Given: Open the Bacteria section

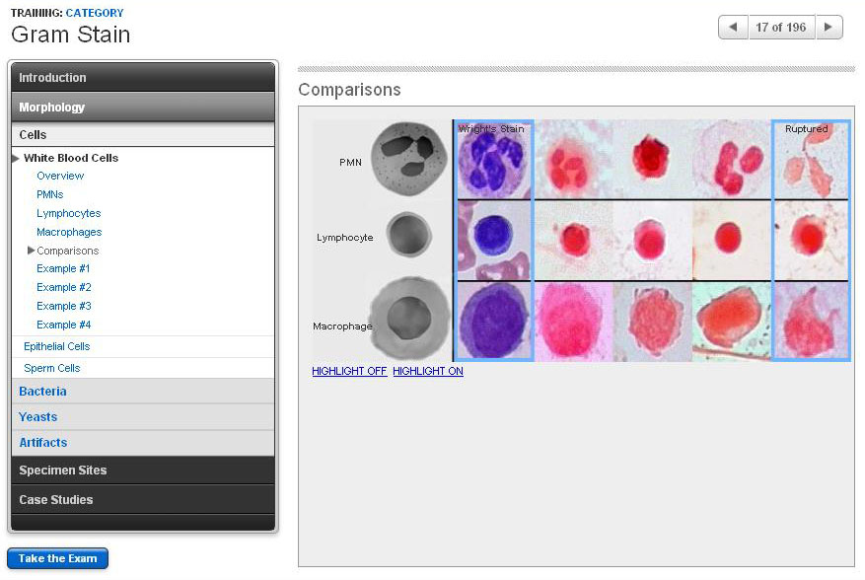Looking at the screenshot, I should coord(43,392).
